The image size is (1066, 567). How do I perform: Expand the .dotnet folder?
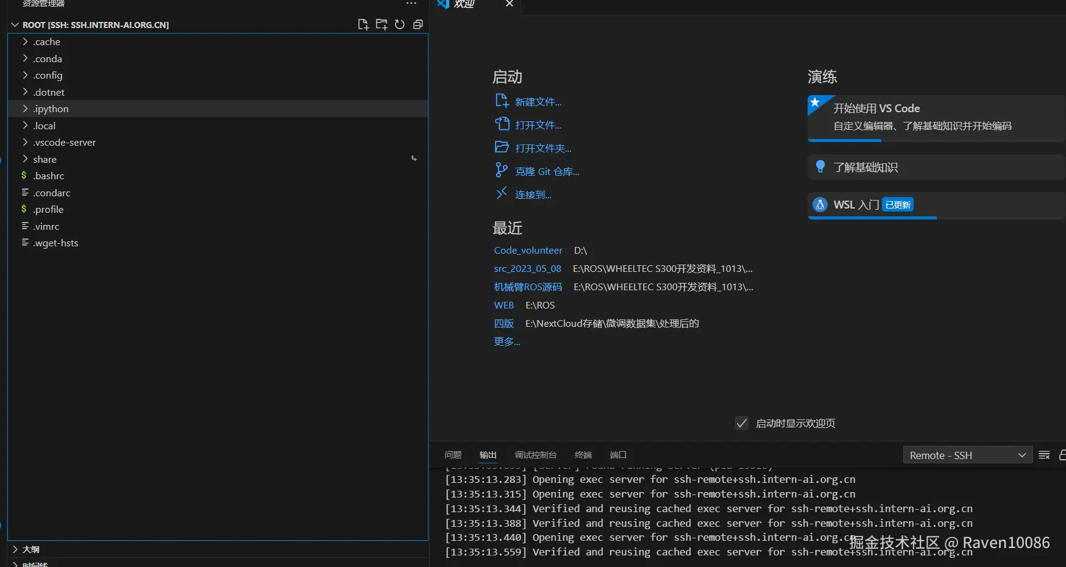[x=25, y=92]
